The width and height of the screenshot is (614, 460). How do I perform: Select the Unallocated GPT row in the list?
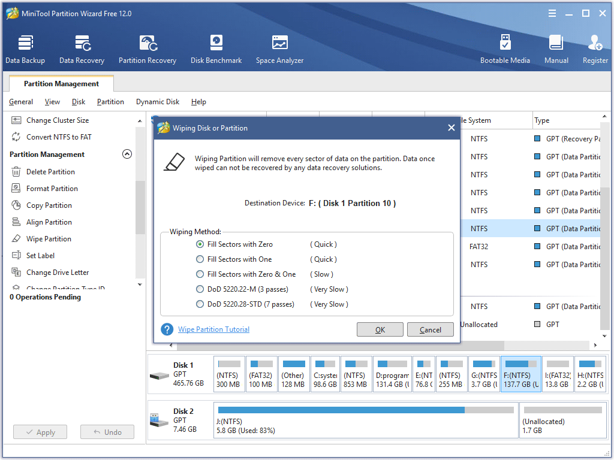click(x=529, y=324)
